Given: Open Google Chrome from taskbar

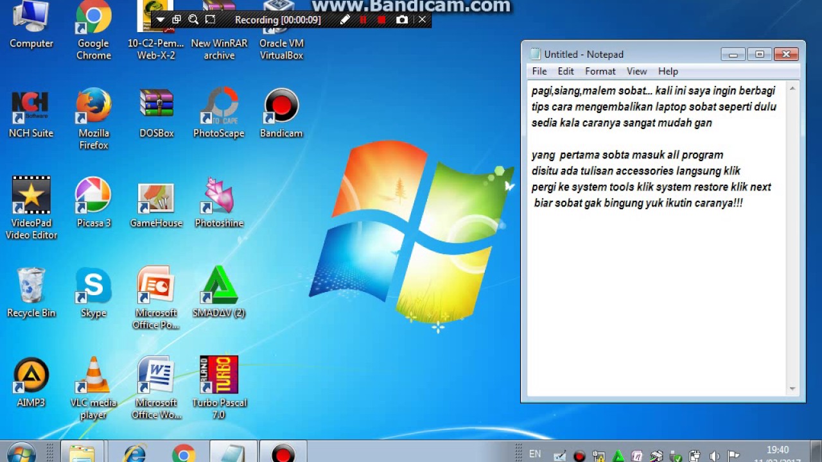Looking at the screenshot, I should [x=184, y=452].
